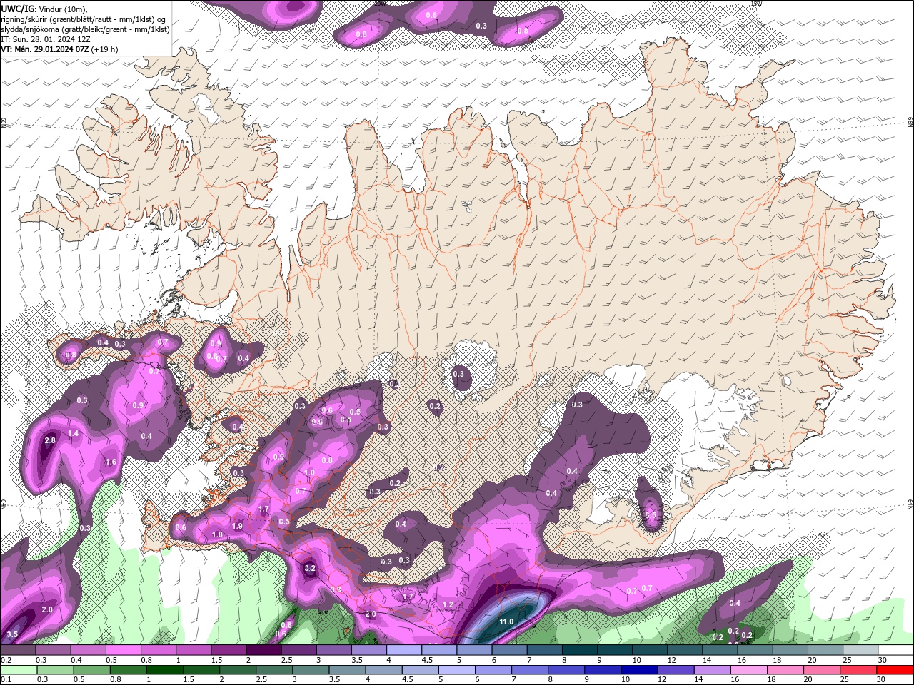Select the VT: Mán. 29.01.2024 07Z line

[59, 49]
